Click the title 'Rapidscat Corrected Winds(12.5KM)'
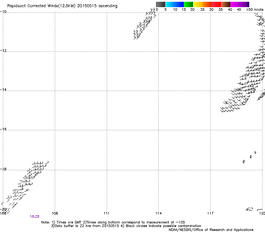 coord(41,6)
